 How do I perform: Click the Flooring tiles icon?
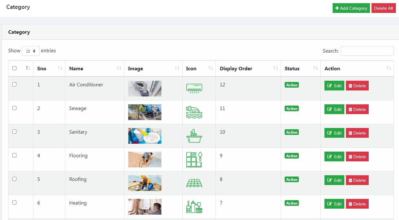(194, 159)
